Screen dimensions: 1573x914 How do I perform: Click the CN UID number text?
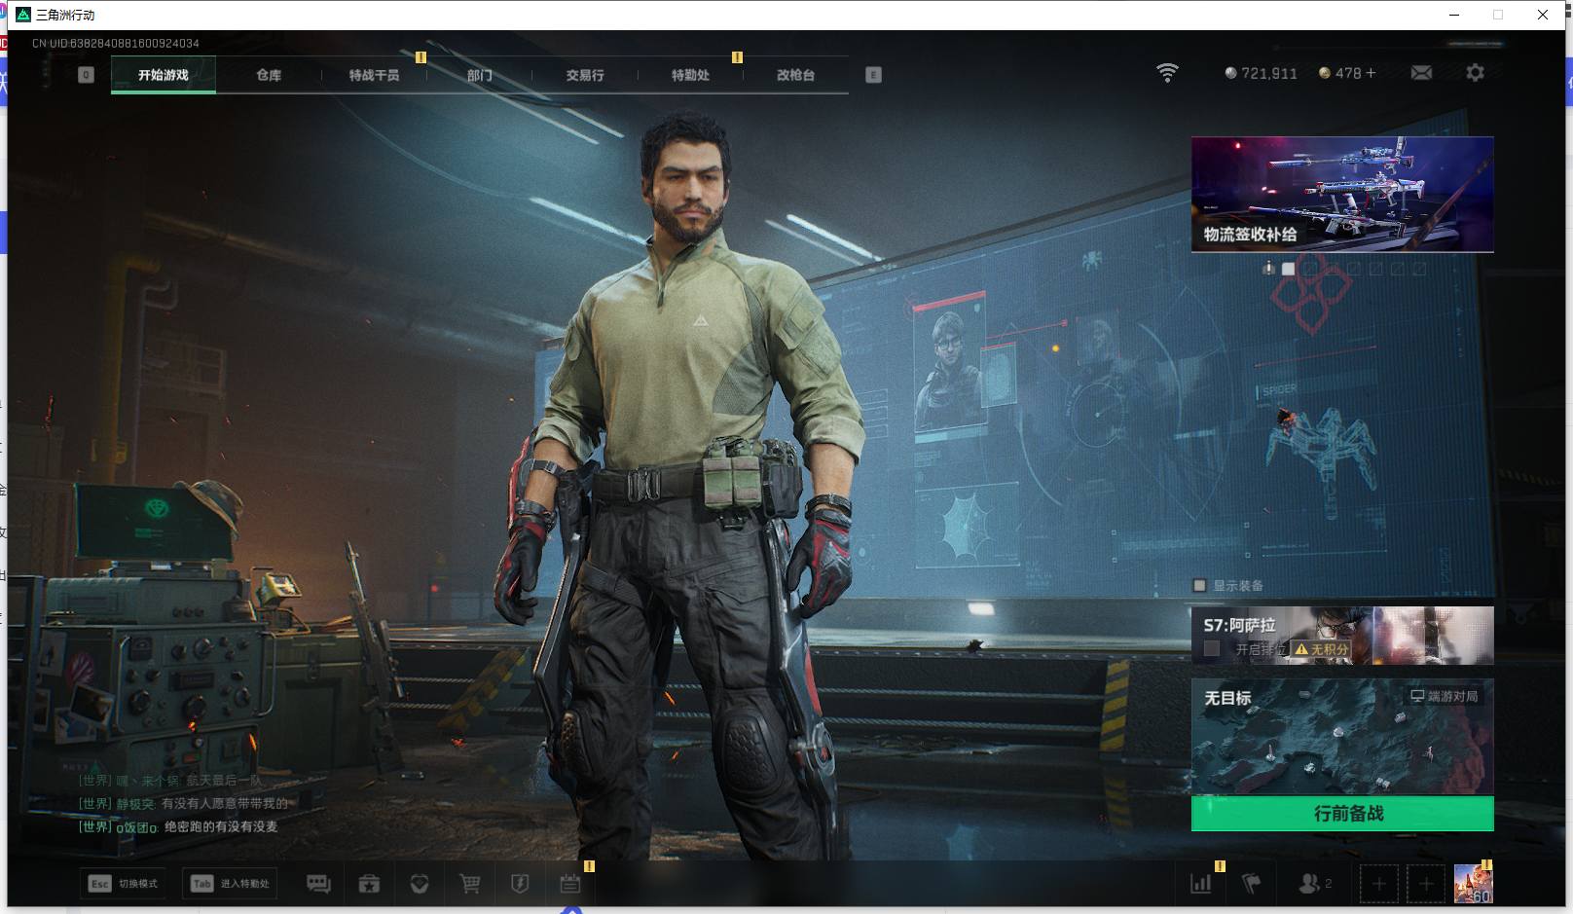[116, 43]
